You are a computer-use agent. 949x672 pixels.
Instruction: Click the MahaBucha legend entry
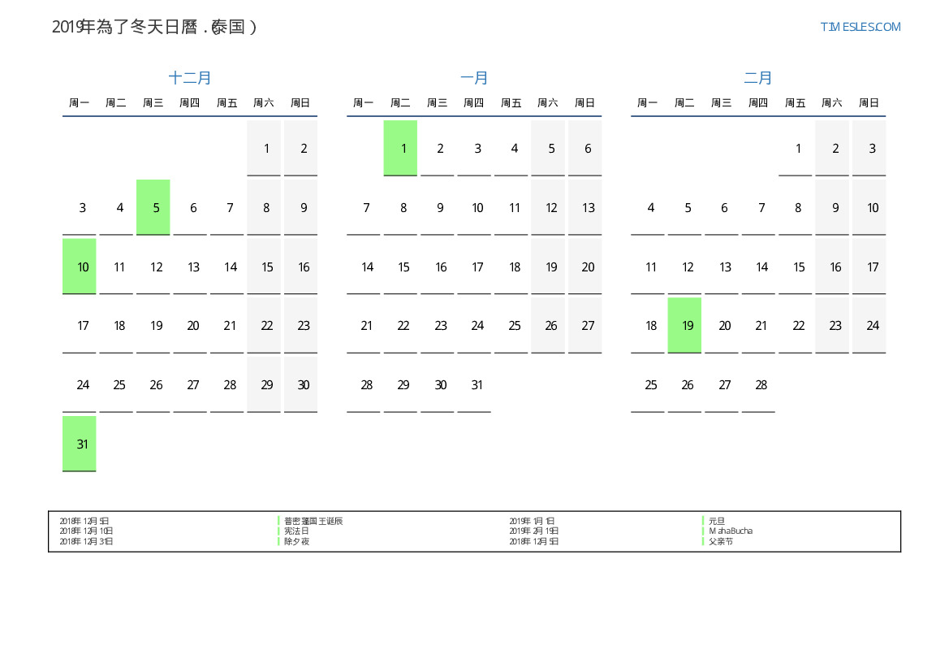point(730,531)
